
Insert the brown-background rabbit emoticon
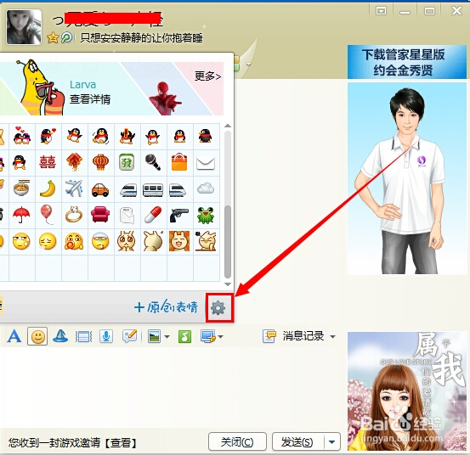pyautogui.click(x=179, y=241)
